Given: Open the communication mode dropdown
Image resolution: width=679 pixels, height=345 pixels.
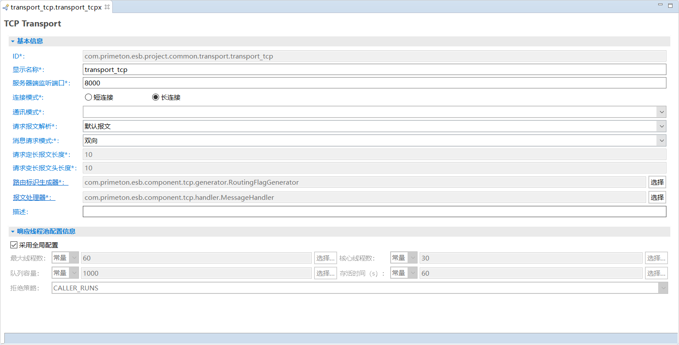Looking at the screenshot, I should pyautogui.click(x=661, y=112).
